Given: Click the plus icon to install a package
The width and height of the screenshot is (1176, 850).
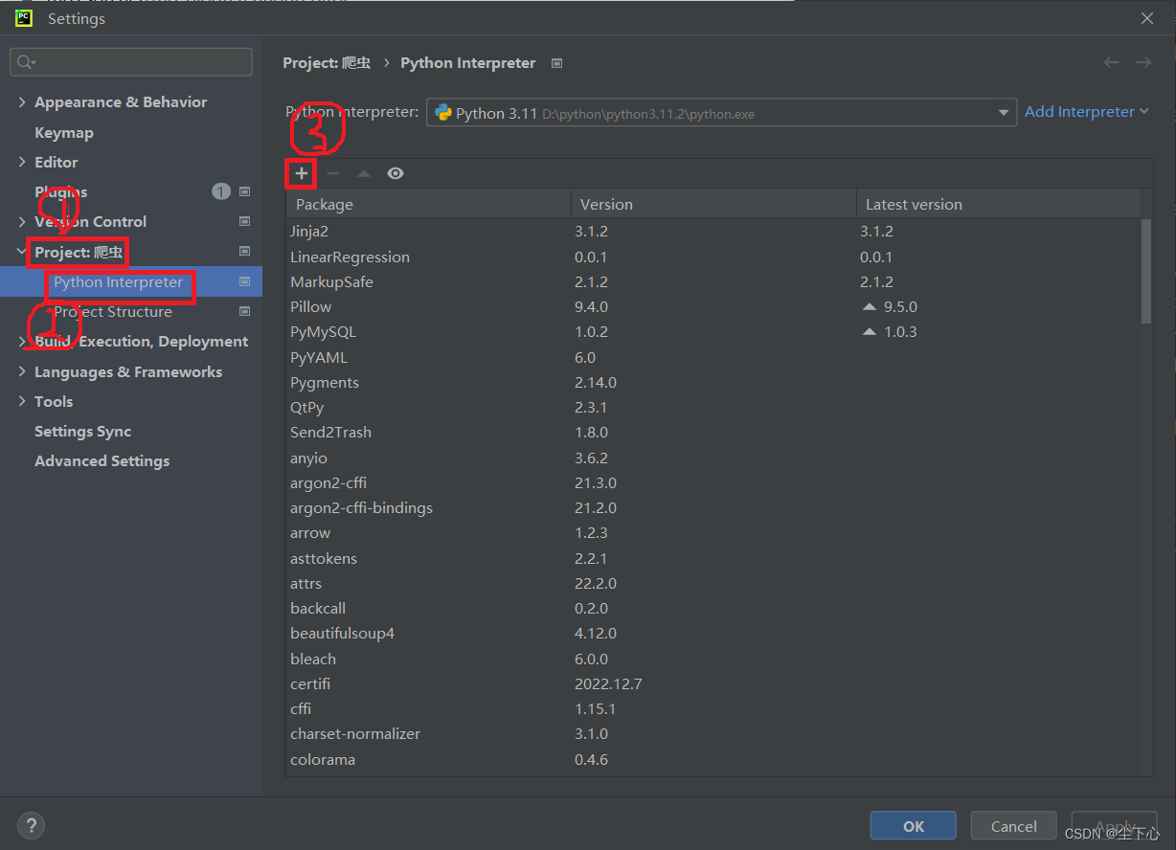Looking at the screenshot, I should pyautogui.click(x=302, y=173).
